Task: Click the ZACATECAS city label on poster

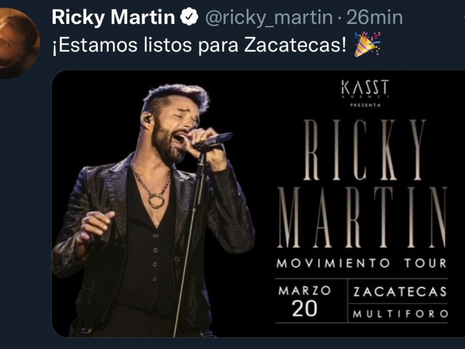Action: tap(400, 292)
